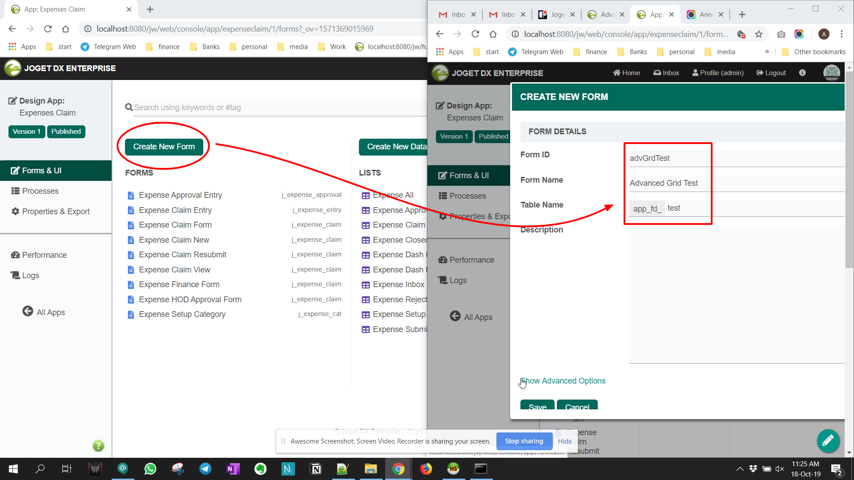Expand Show Advanced Options link
The width and height of the screenshot is (854, 480).
coord(563,381)
